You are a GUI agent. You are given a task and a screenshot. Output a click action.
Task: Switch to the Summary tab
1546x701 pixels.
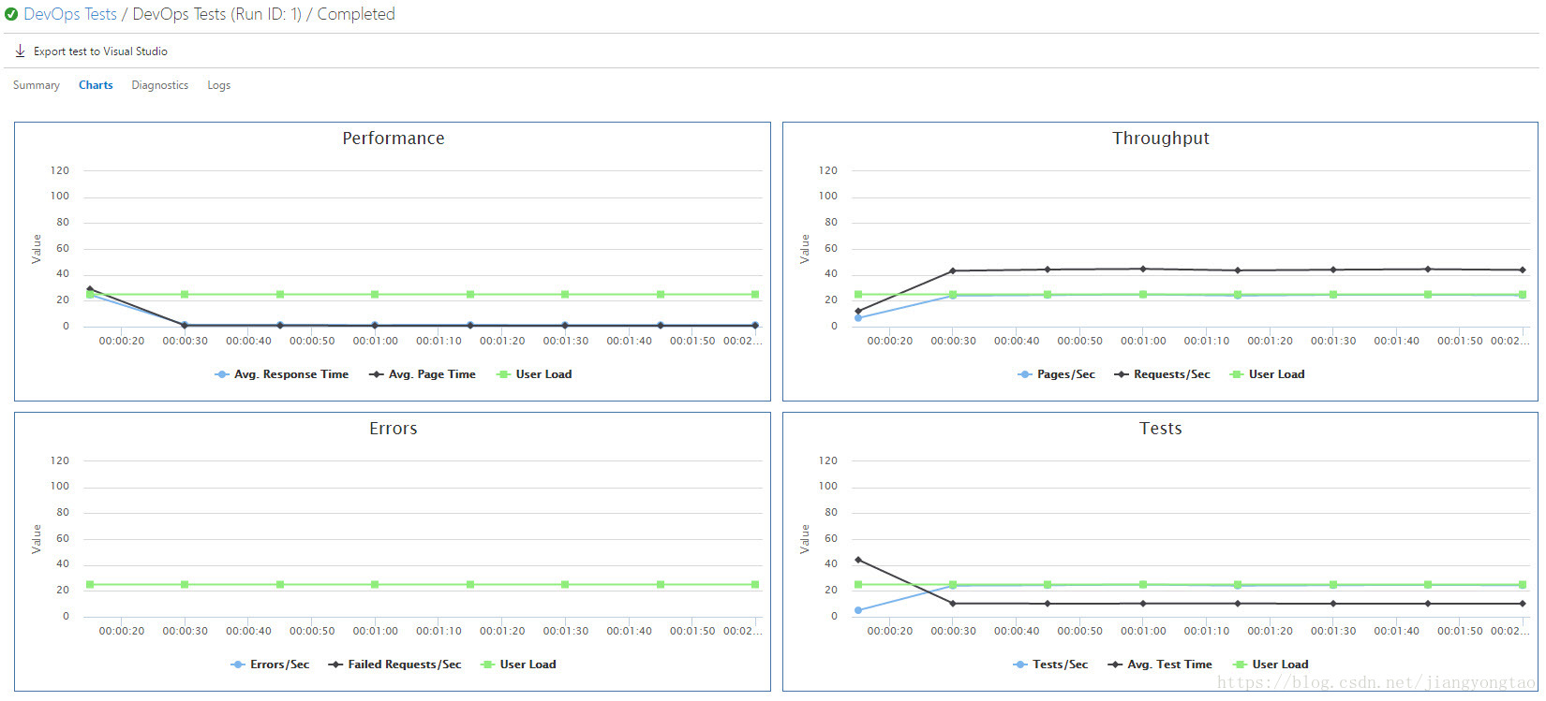pos(37,85)
